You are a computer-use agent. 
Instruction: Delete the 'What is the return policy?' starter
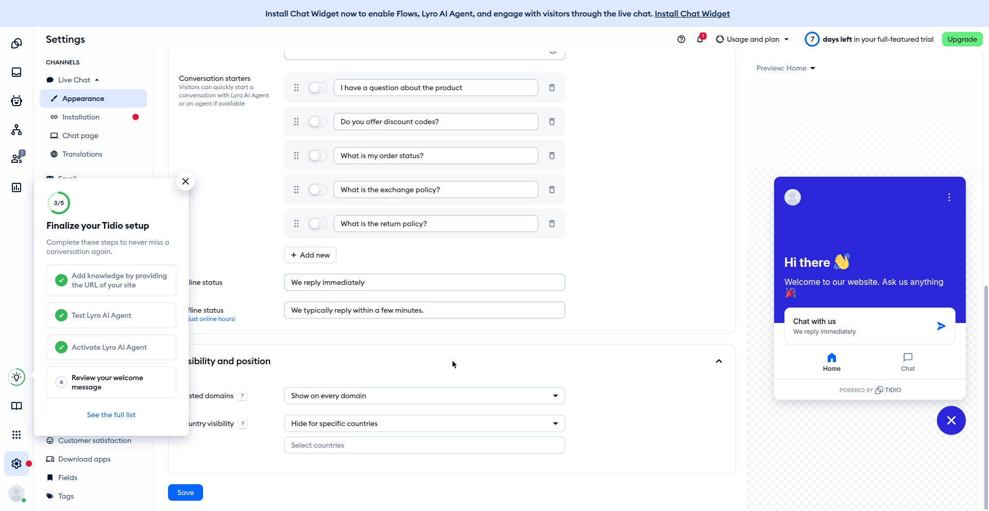(x=552, y=224)
